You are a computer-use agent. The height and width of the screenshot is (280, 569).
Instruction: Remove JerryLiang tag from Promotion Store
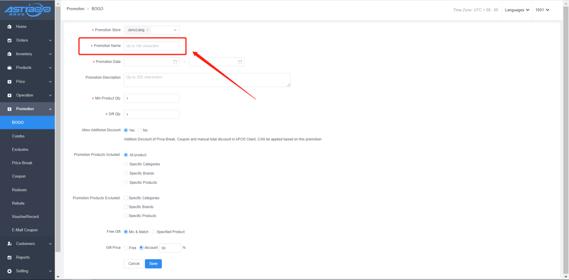tap(148, 30)
